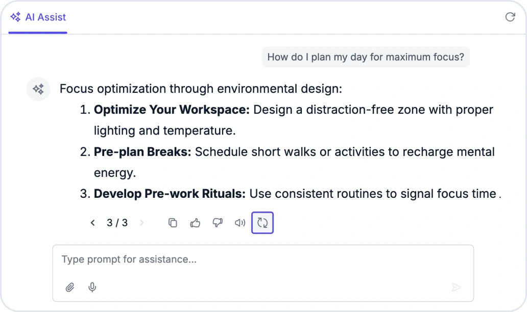Click the 3 / 3 version counter
This screenshot has height=312, width=527.
click(x=117, y=223)
